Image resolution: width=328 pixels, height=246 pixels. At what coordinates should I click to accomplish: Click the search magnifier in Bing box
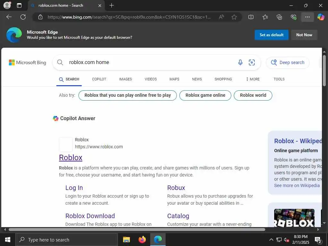[60, 62]
